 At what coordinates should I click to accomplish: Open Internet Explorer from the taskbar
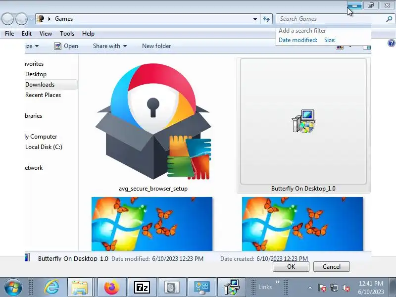pyautogui.click(x=51, y=287)
